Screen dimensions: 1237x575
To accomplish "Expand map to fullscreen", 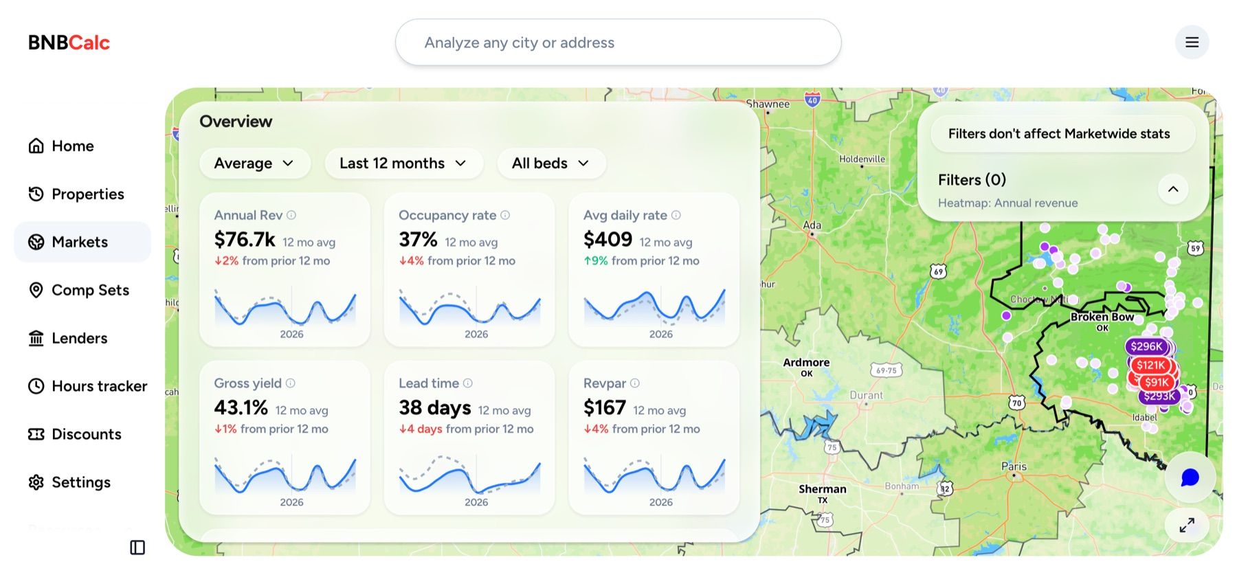I will point(1187,526).
